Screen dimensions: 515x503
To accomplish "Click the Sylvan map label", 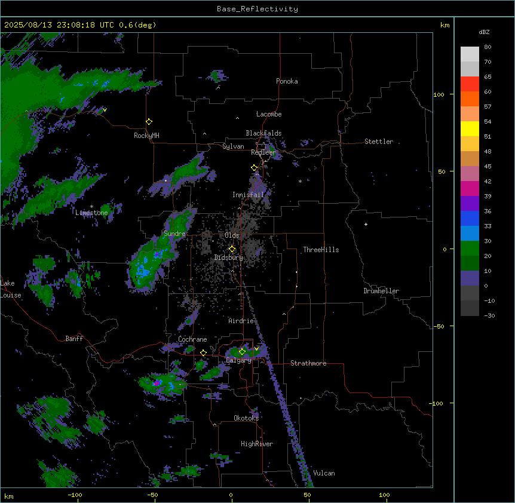I will point(233,146).
